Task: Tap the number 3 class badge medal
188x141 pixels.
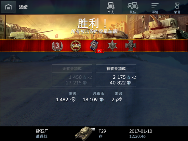Action: coord(57,46)
